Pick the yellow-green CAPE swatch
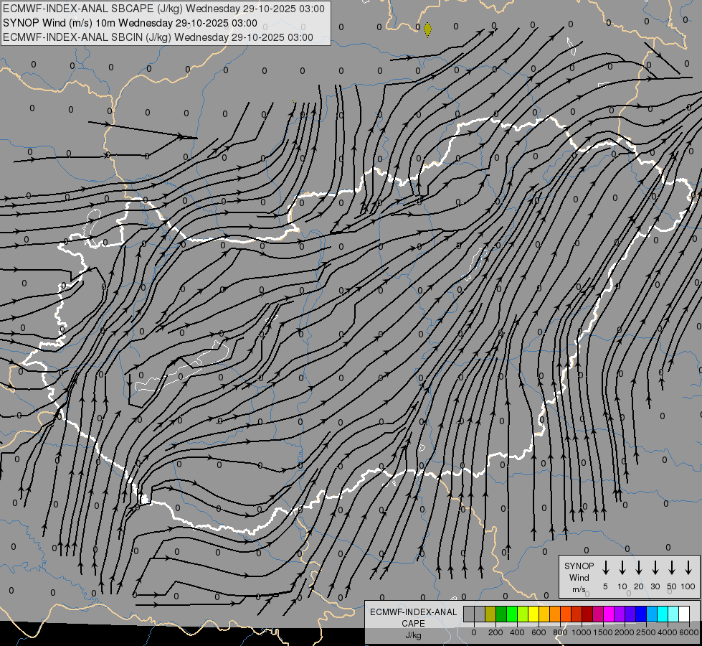This screenshot has width=702, height=646. click(523, 614)
